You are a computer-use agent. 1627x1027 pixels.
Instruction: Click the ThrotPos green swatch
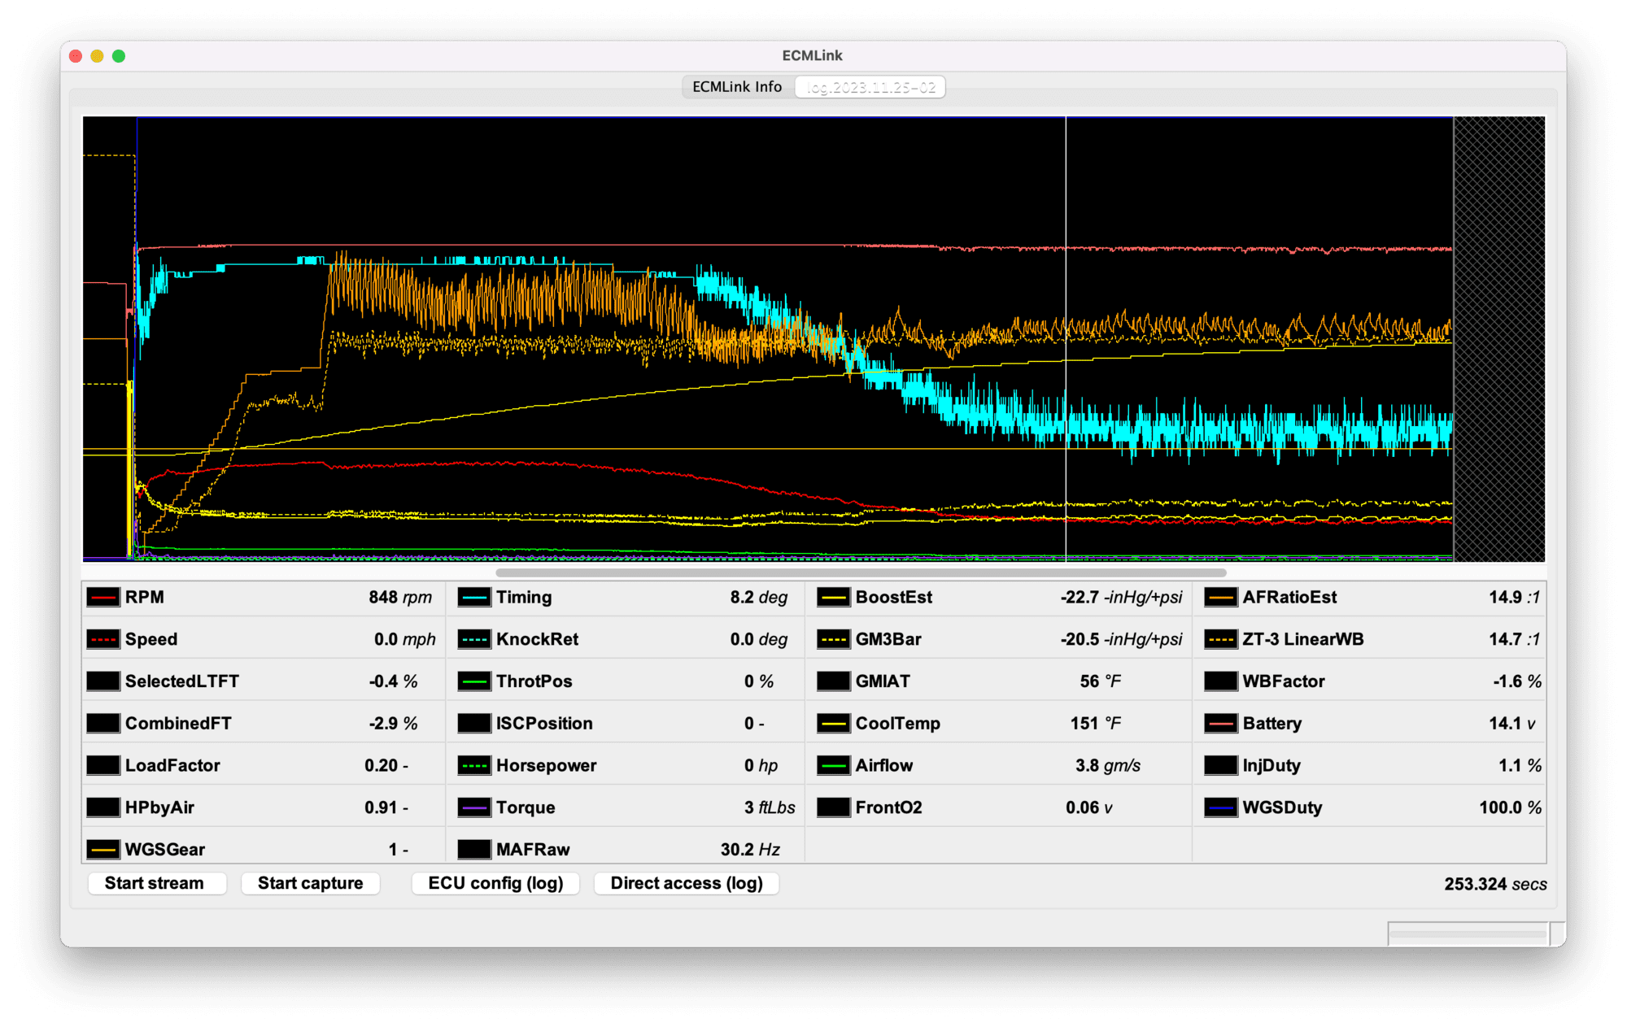tap(474, 681)
